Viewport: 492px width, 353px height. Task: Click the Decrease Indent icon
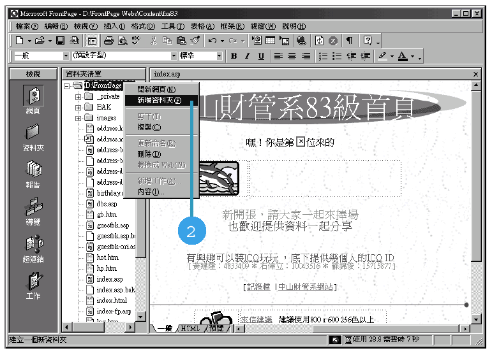[x=351, y=56]
